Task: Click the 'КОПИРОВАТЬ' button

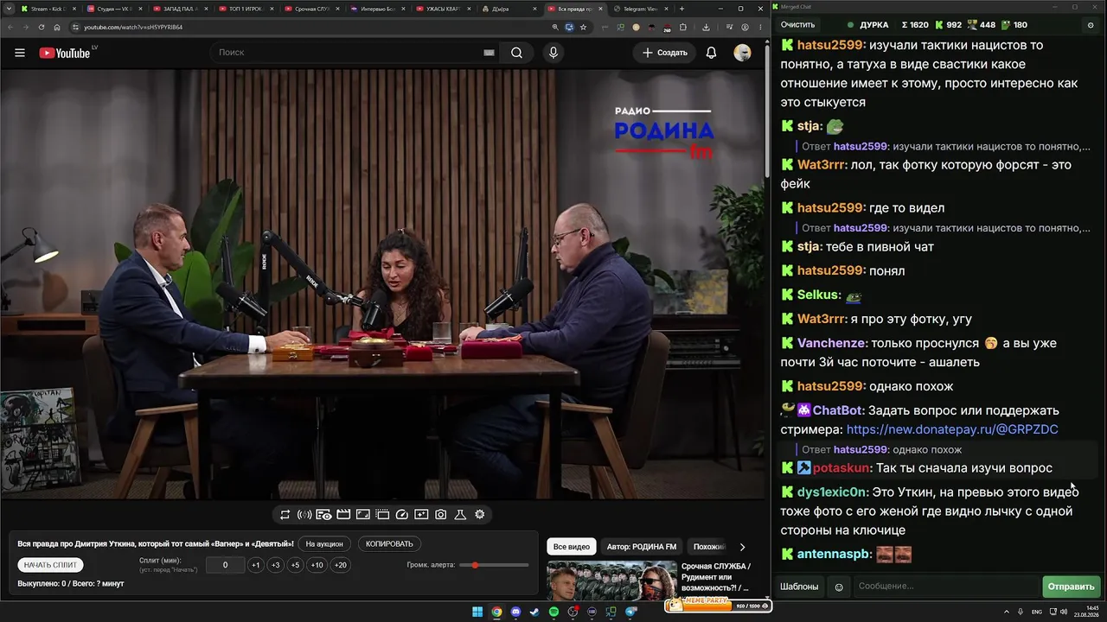Action: pyautogui.click(x=389, y=543)
